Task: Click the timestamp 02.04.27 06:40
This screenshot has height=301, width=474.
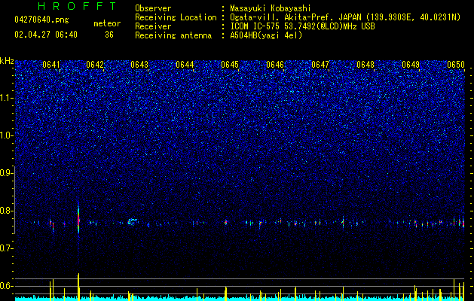Action: pos(46,35)
